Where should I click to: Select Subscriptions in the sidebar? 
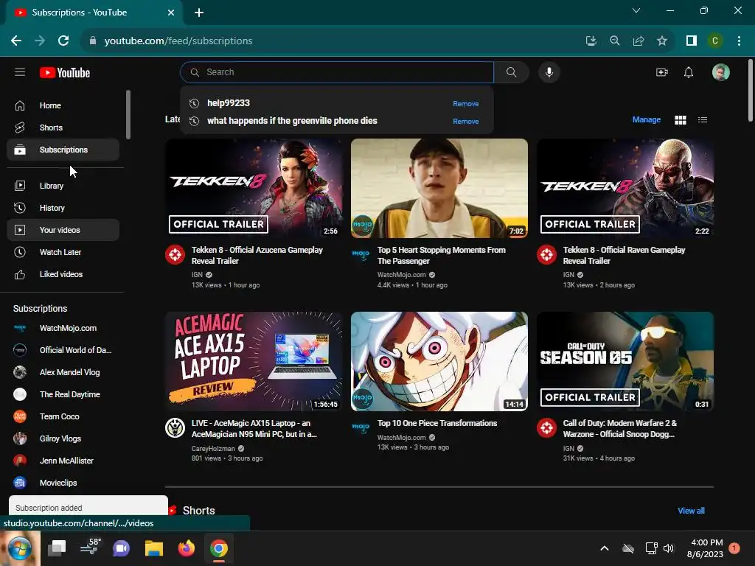[63, 150]
